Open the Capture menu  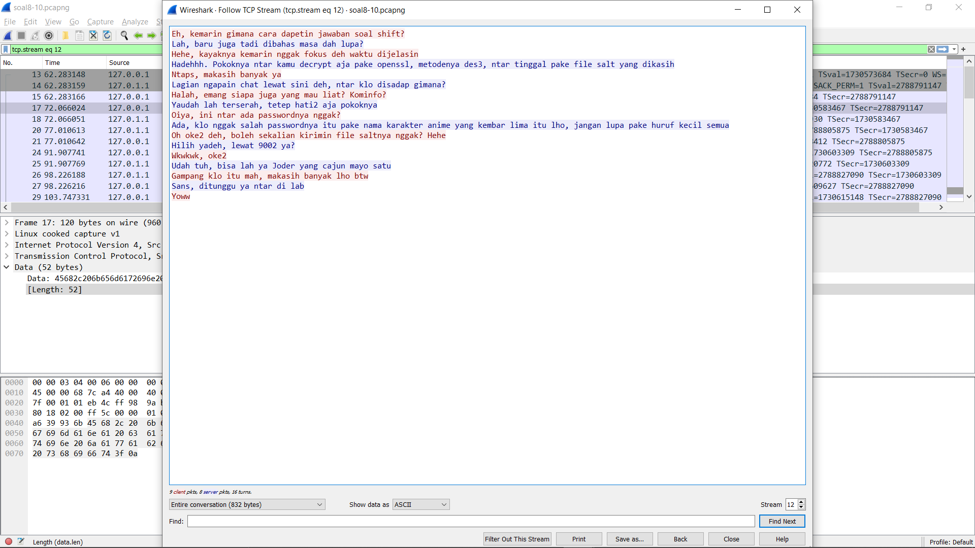point(100,22)
